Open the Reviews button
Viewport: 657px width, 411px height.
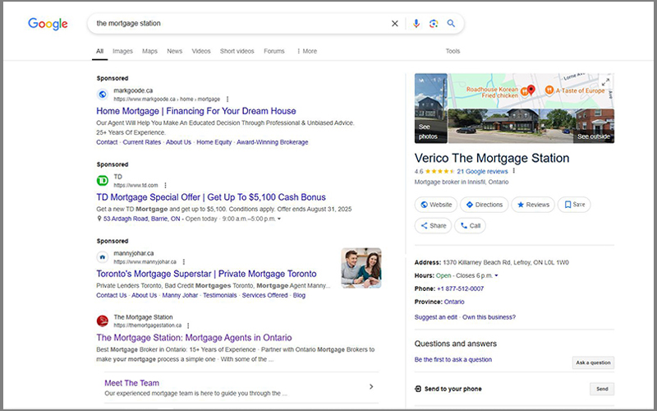pos(533,205)
